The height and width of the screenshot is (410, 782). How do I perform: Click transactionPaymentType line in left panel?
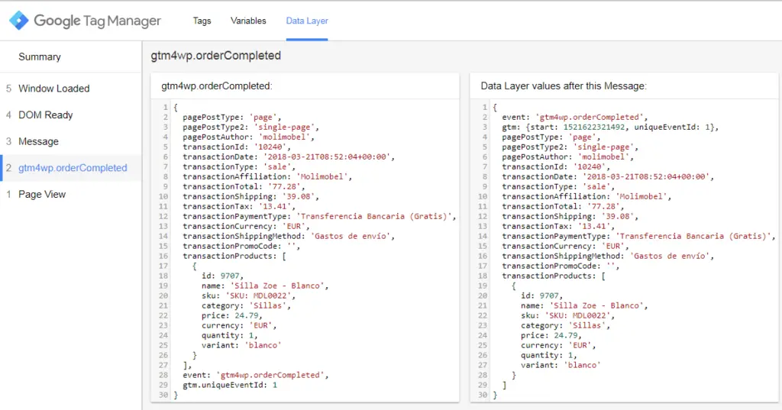point(318,216)
